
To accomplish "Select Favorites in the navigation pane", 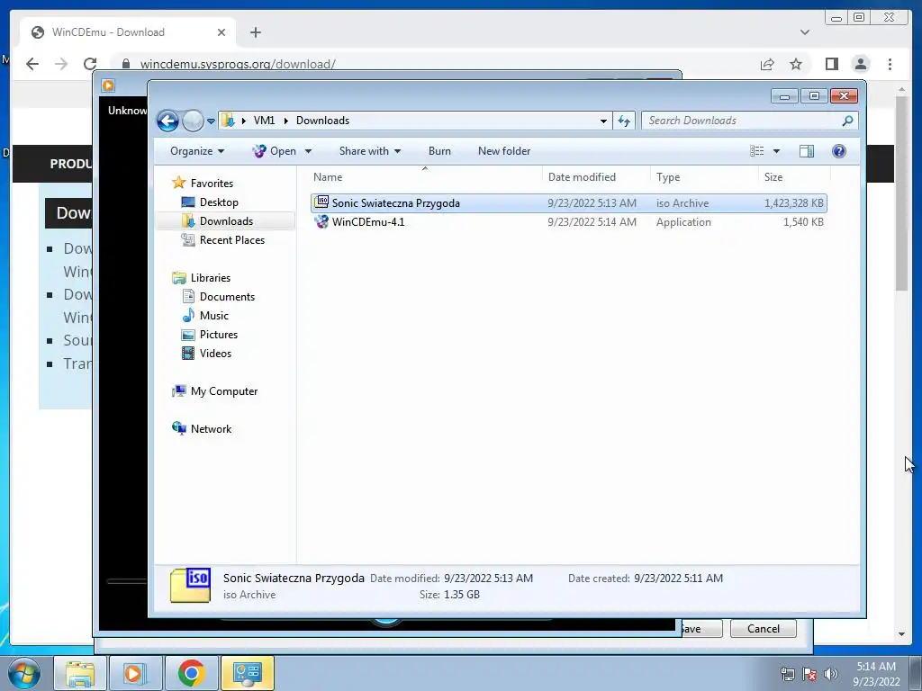I will coord(212,184).
